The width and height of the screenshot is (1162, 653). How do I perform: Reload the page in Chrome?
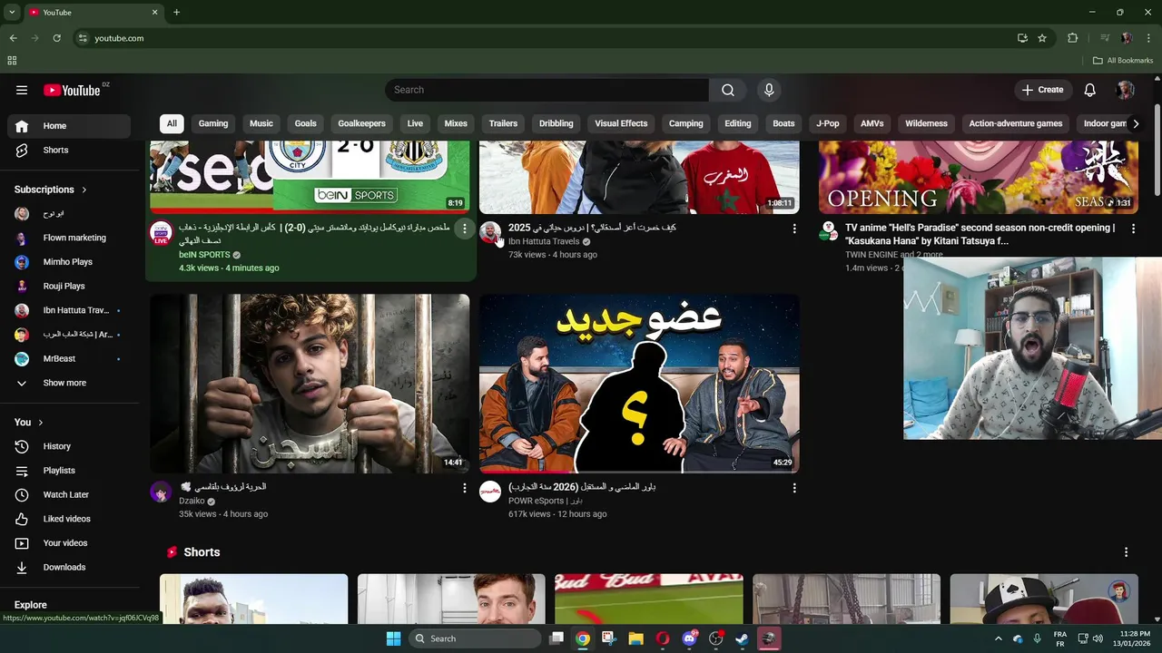pyautogui.click(x=56, y=38)
